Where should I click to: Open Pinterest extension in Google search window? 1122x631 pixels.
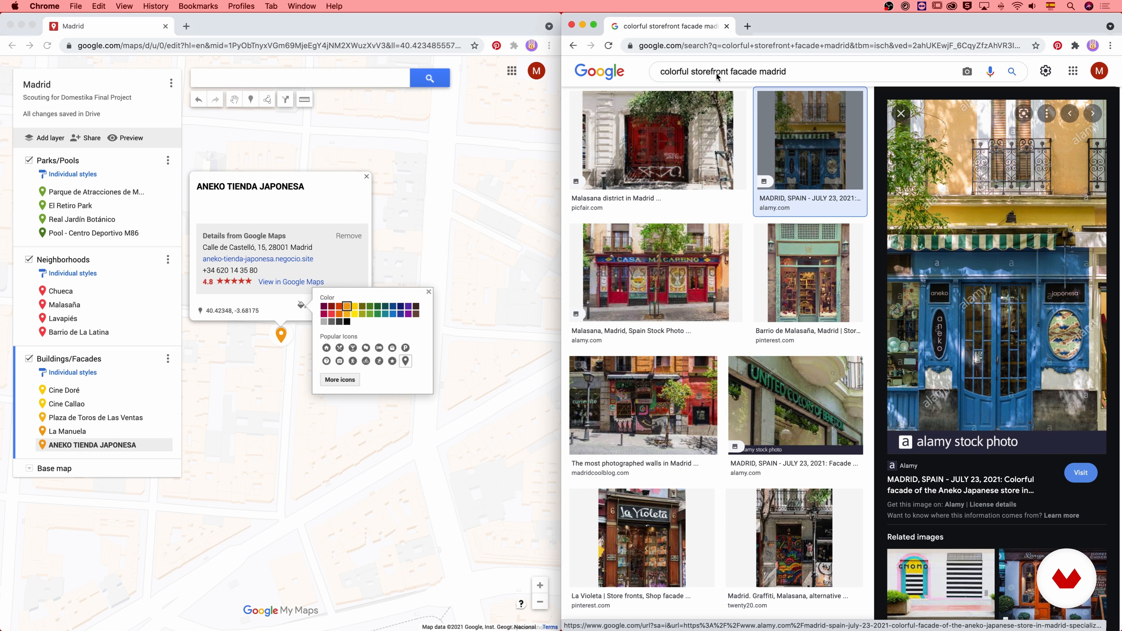(1057, 45)
